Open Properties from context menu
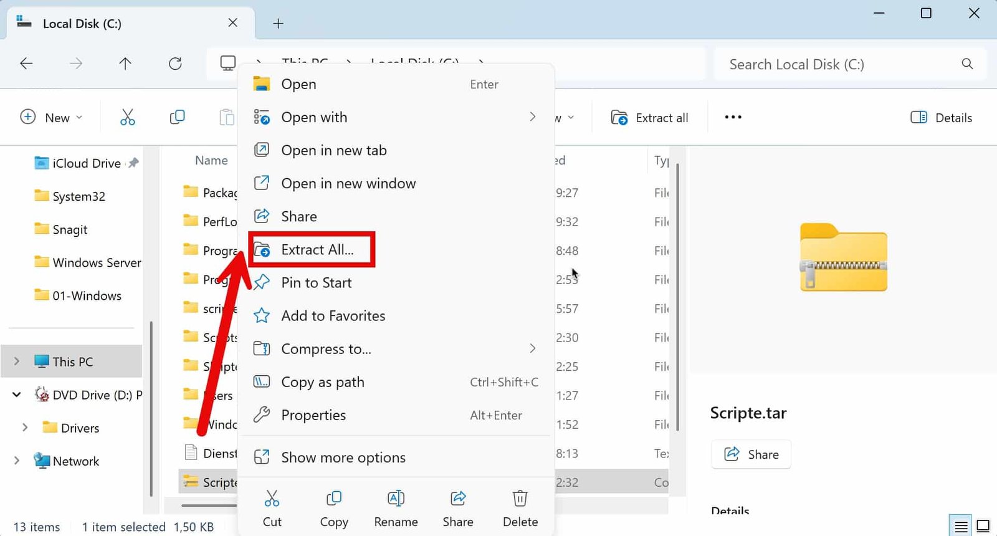 (x=396, y=414)
